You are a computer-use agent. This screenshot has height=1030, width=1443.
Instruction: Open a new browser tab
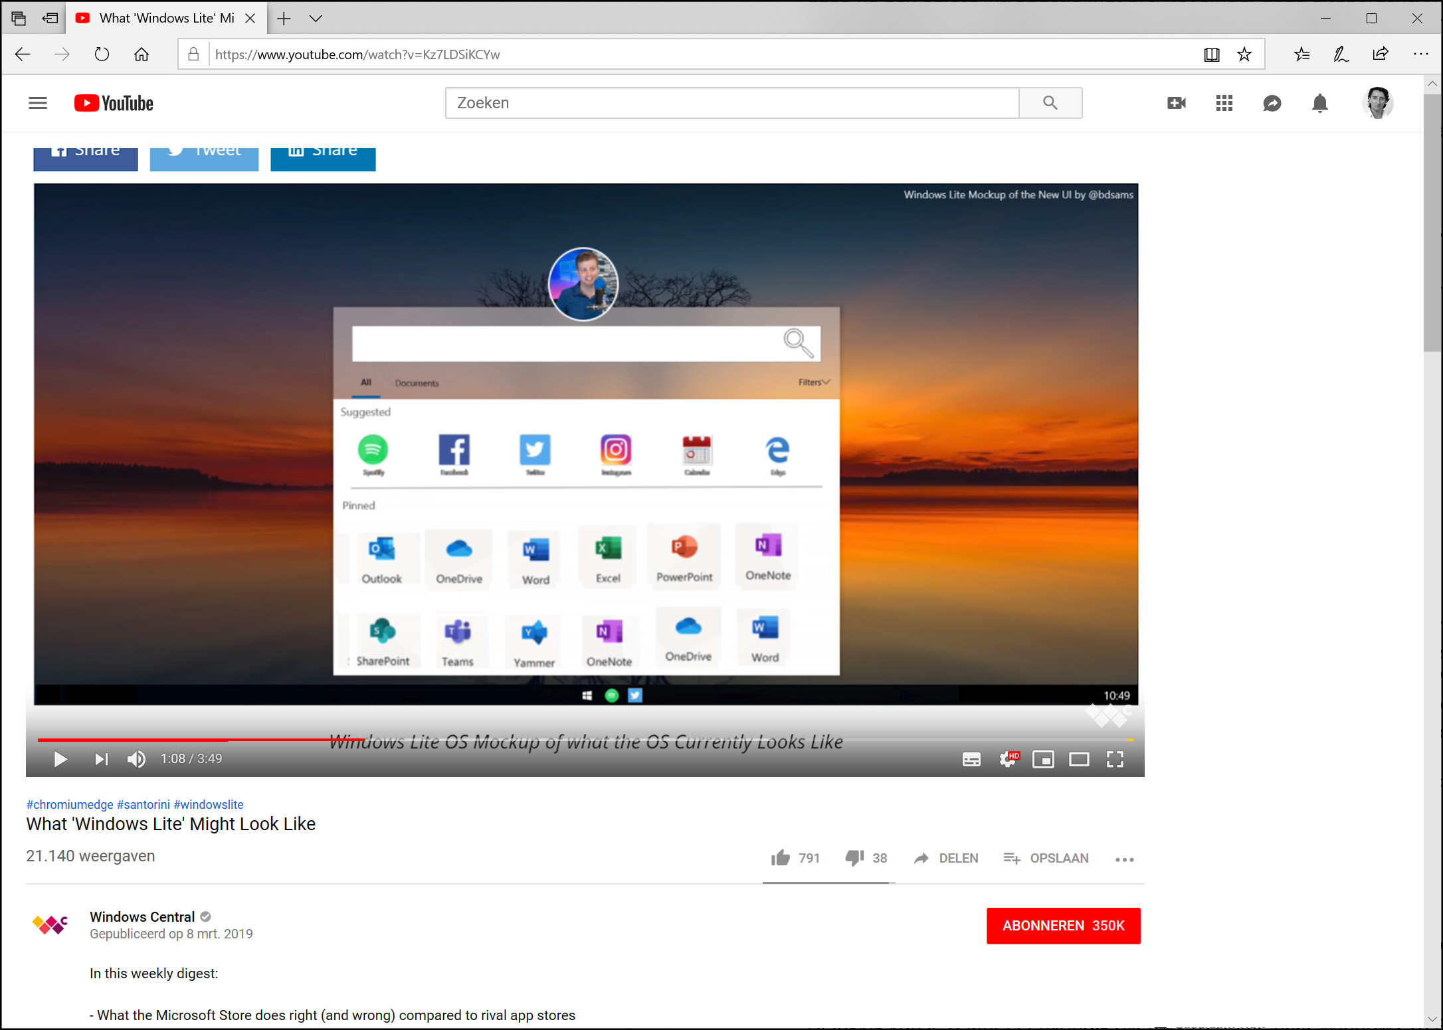tap(284, 19)
